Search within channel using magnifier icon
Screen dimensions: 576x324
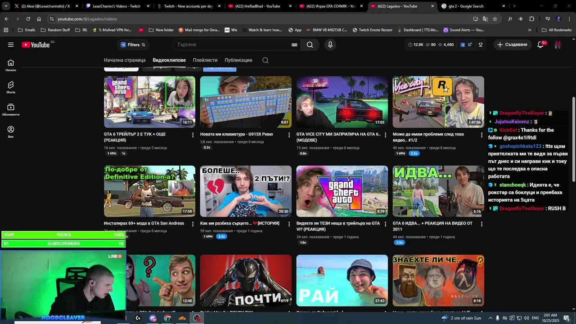[x=265, y=60]
